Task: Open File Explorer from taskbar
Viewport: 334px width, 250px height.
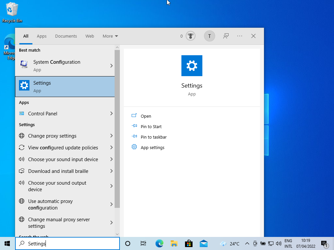Action: 174,243
